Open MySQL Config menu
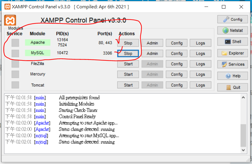252x164 pixels. 177,54
